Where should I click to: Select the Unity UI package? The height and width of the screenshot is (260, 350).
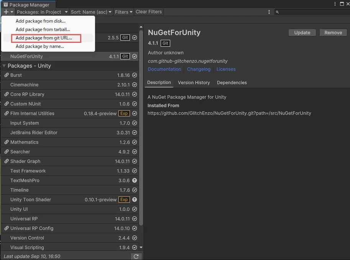tap(70, 209)
